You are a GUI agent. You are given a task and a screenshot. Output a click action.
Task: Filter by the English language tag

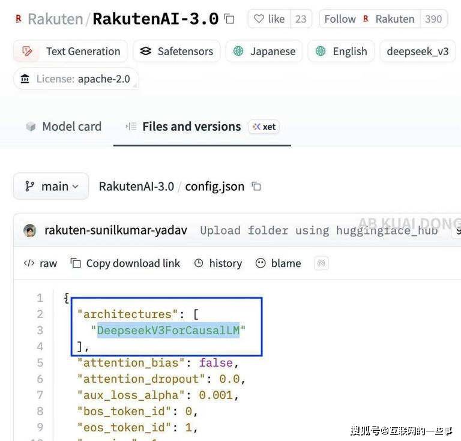pos(341,52)
